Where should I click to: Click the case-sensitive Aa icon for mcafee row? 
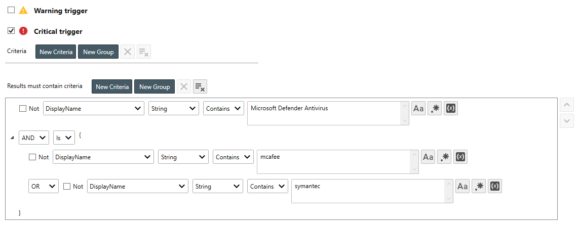[x=428, y=157]
